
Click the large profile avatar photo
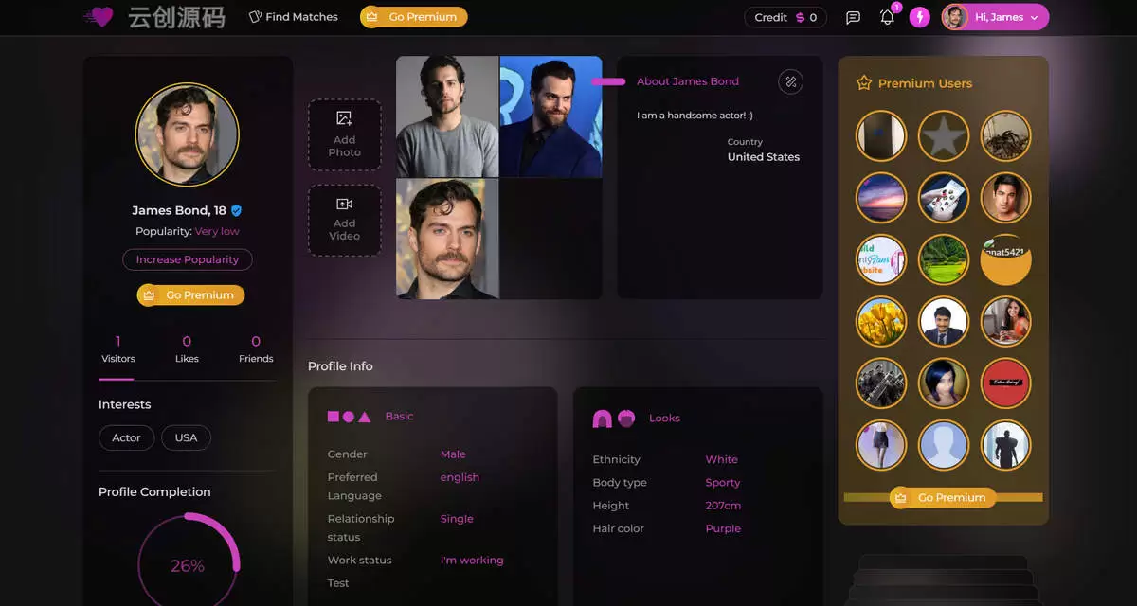188,134
